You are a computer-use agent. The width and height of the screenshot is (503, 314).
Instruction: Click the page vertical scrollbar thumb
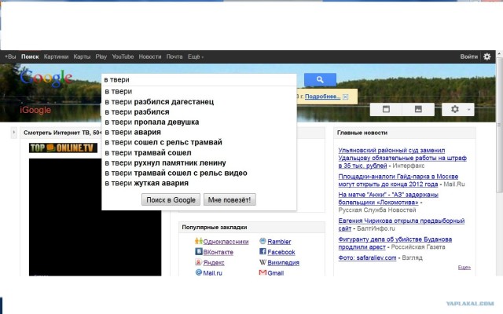pos(499,125)
